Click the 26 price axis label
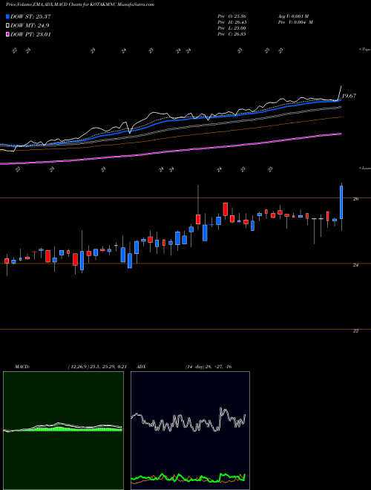Image resolution: width=371 pixels, height=490 pixels. [x=355, y=199]
